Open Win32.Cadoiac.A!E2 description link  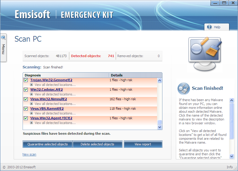pos(46,90)
